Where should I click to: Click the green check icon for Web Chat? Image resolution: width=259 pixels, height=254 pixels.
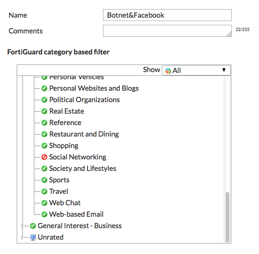point(44,203)
